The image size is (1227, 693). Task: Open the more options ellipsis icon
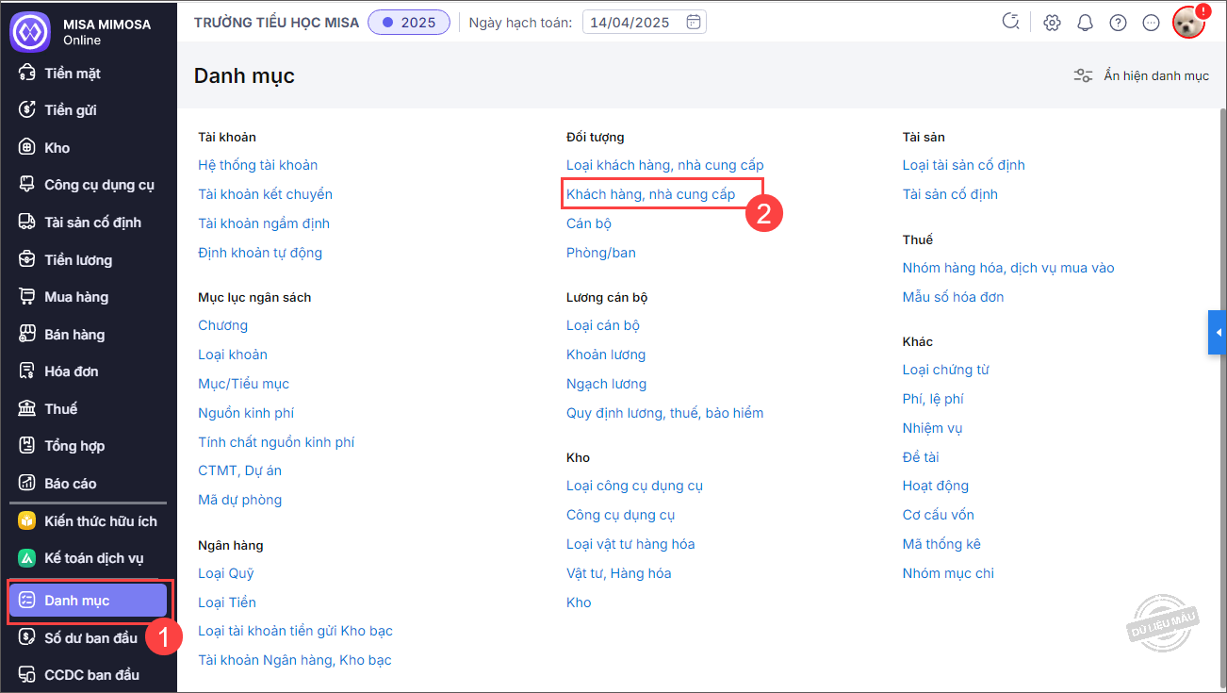pyautogui.click(x=1151, y=23)
